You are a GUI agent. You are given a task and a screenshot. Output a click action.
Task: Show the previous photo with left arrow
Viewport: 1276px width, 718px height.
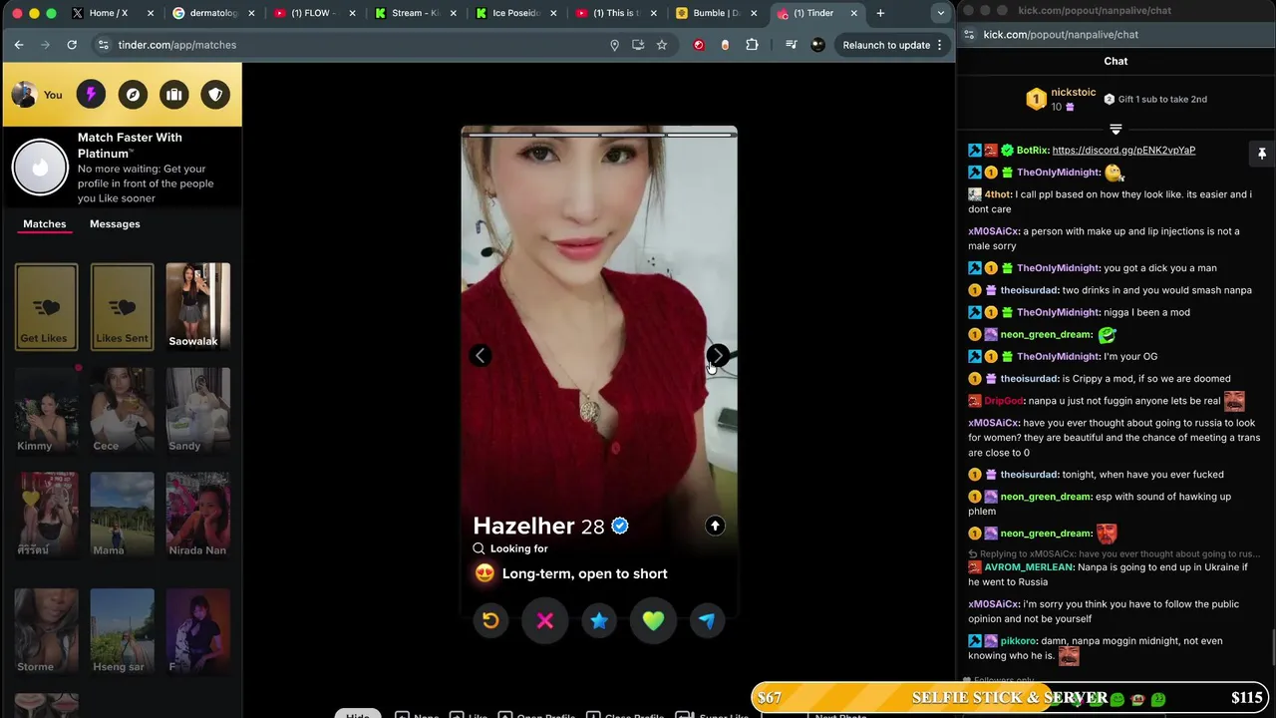[480, 355]
